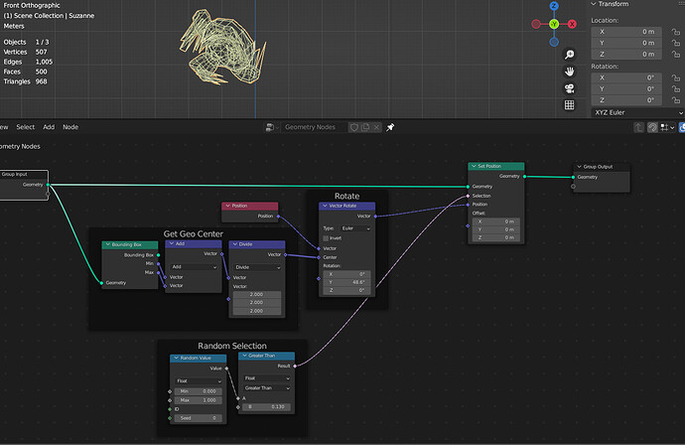The height and width of the screenshot is (445, 685).
Task: Collapse the Transform panel
Action: [594, 4]
